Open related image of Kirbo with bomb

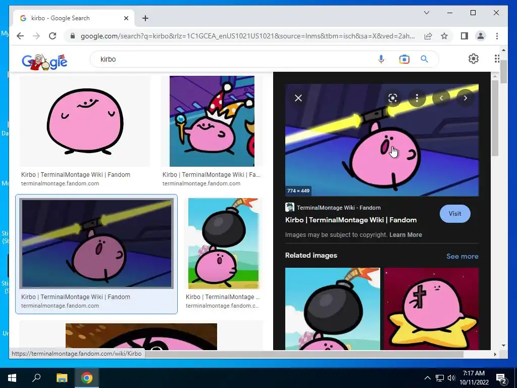pyautogui.click(x=332, y=309)
